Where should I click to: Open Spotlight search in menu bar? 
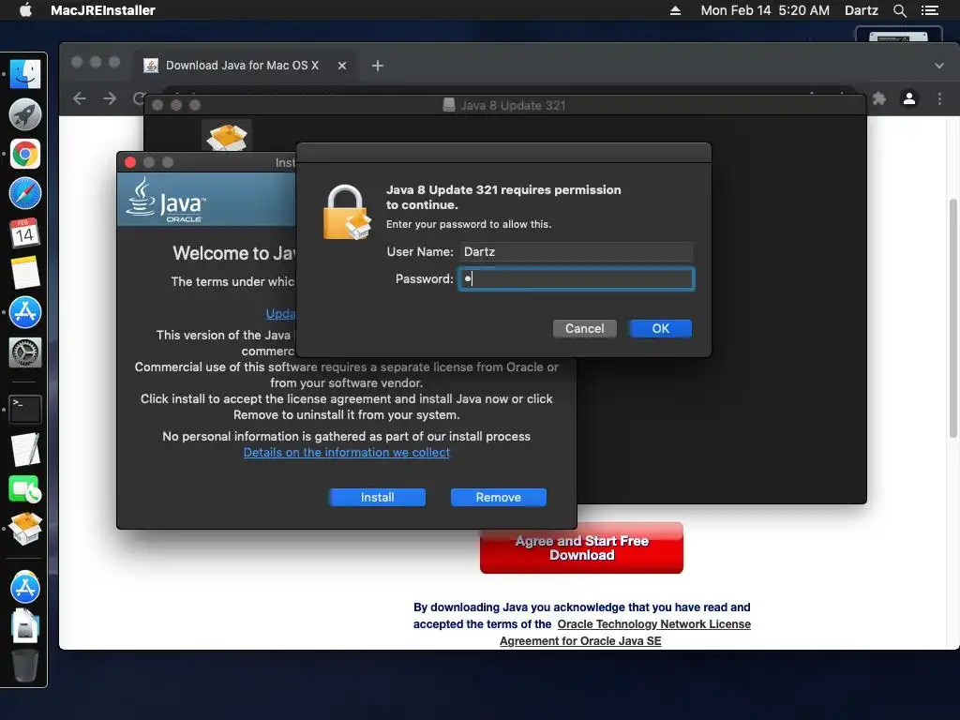click(x=899, y=10)
